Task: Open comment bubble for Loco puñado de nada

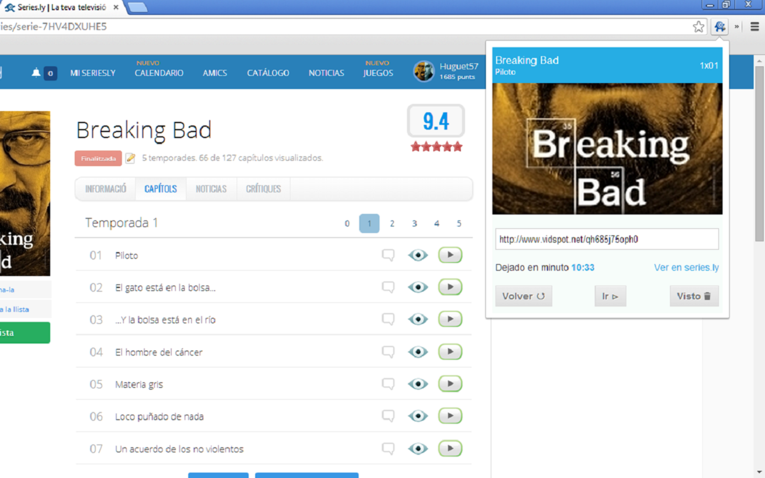Action: click(x=388, y=416)
